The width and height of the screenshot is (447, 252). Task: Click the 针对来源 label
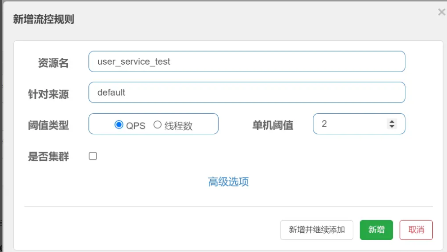tap(49, 94)
